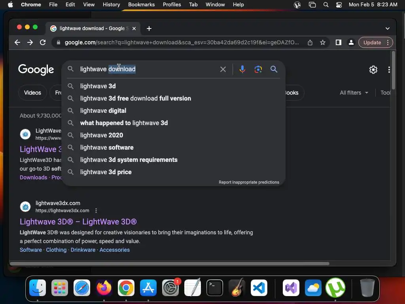Click Report inappropriate predictions link

point(249,182)
